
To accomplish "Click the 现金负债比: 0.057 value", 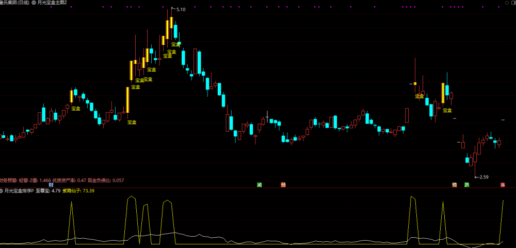I will pos(106,180).
